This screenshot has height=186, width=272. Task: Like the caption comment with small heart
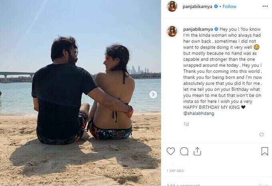coord(262,135)
